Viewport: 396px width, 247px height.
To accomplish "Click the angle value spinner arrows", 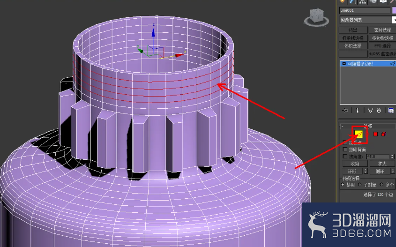I will [392, 157].
